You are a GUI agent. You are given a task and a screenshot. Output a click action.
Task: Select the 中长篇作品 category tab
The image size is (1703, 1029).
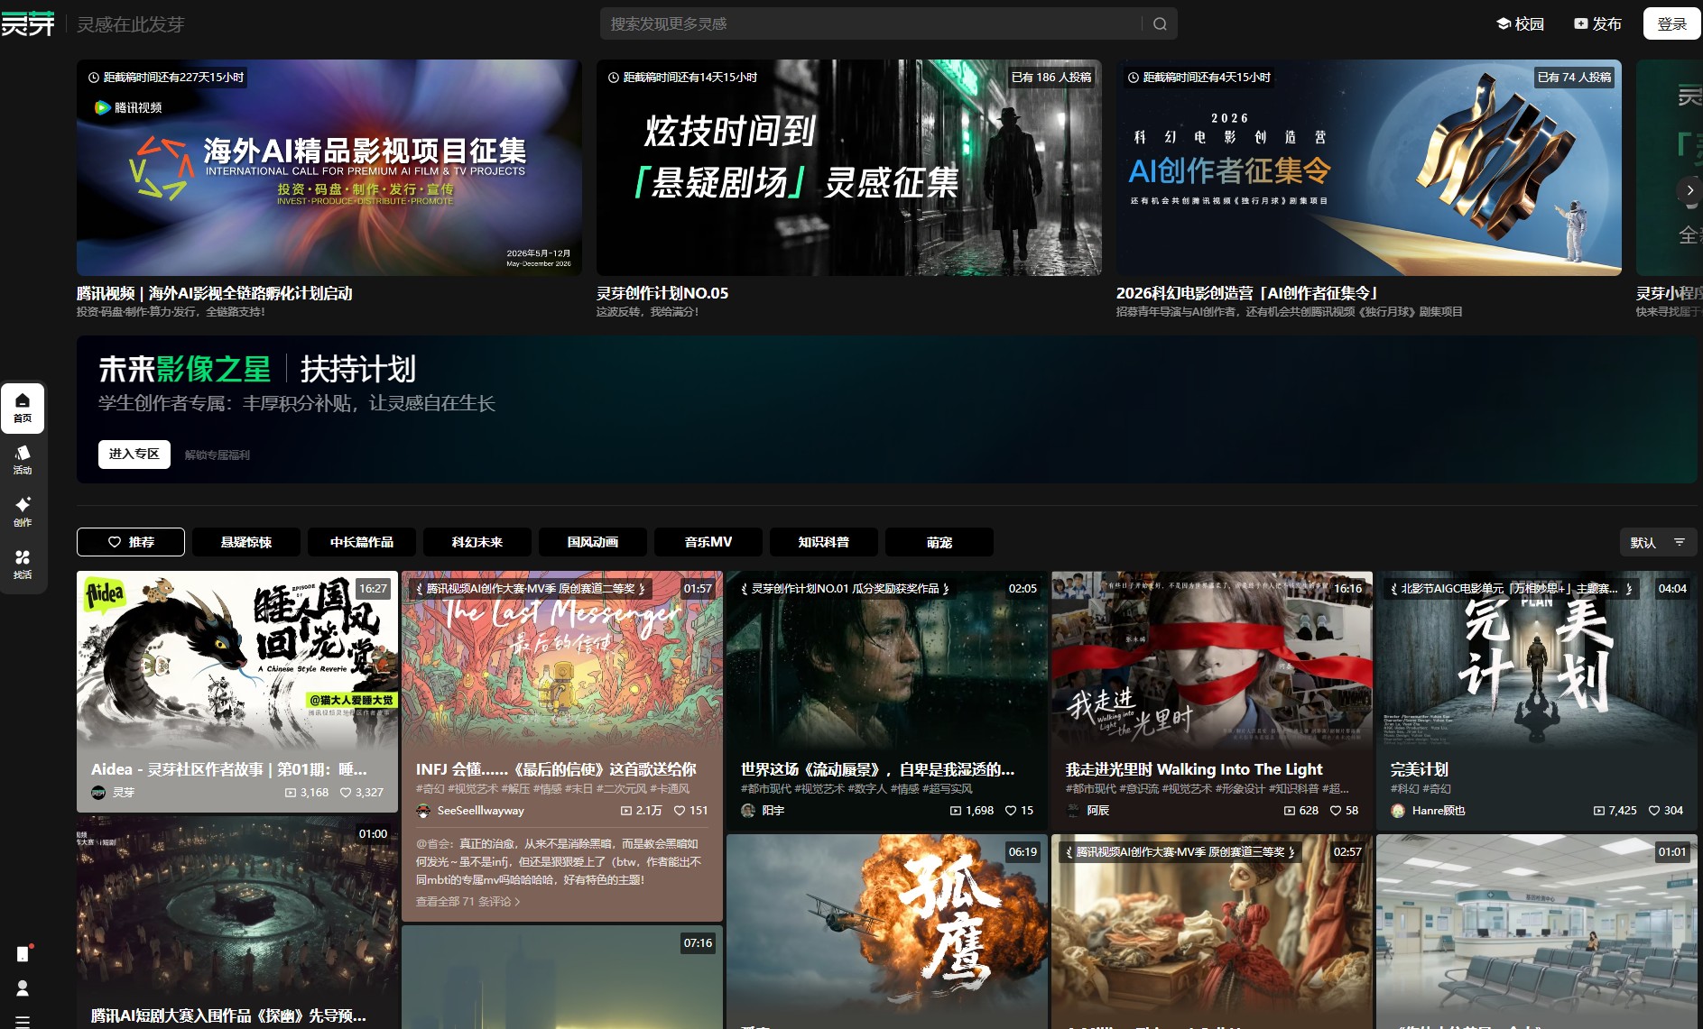[x=362, y=542]
